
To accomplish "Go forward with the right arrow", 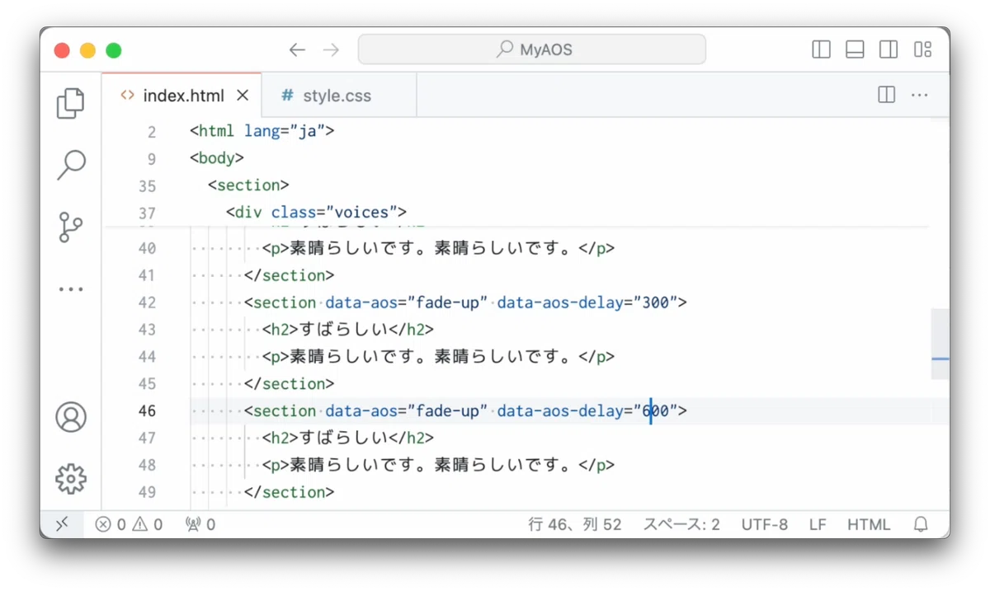I will coord(331,50).
